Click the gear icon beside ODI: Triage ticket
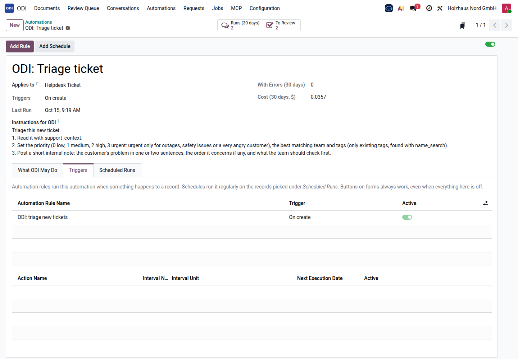Screen dimensions: 518x359 [68, 28]
